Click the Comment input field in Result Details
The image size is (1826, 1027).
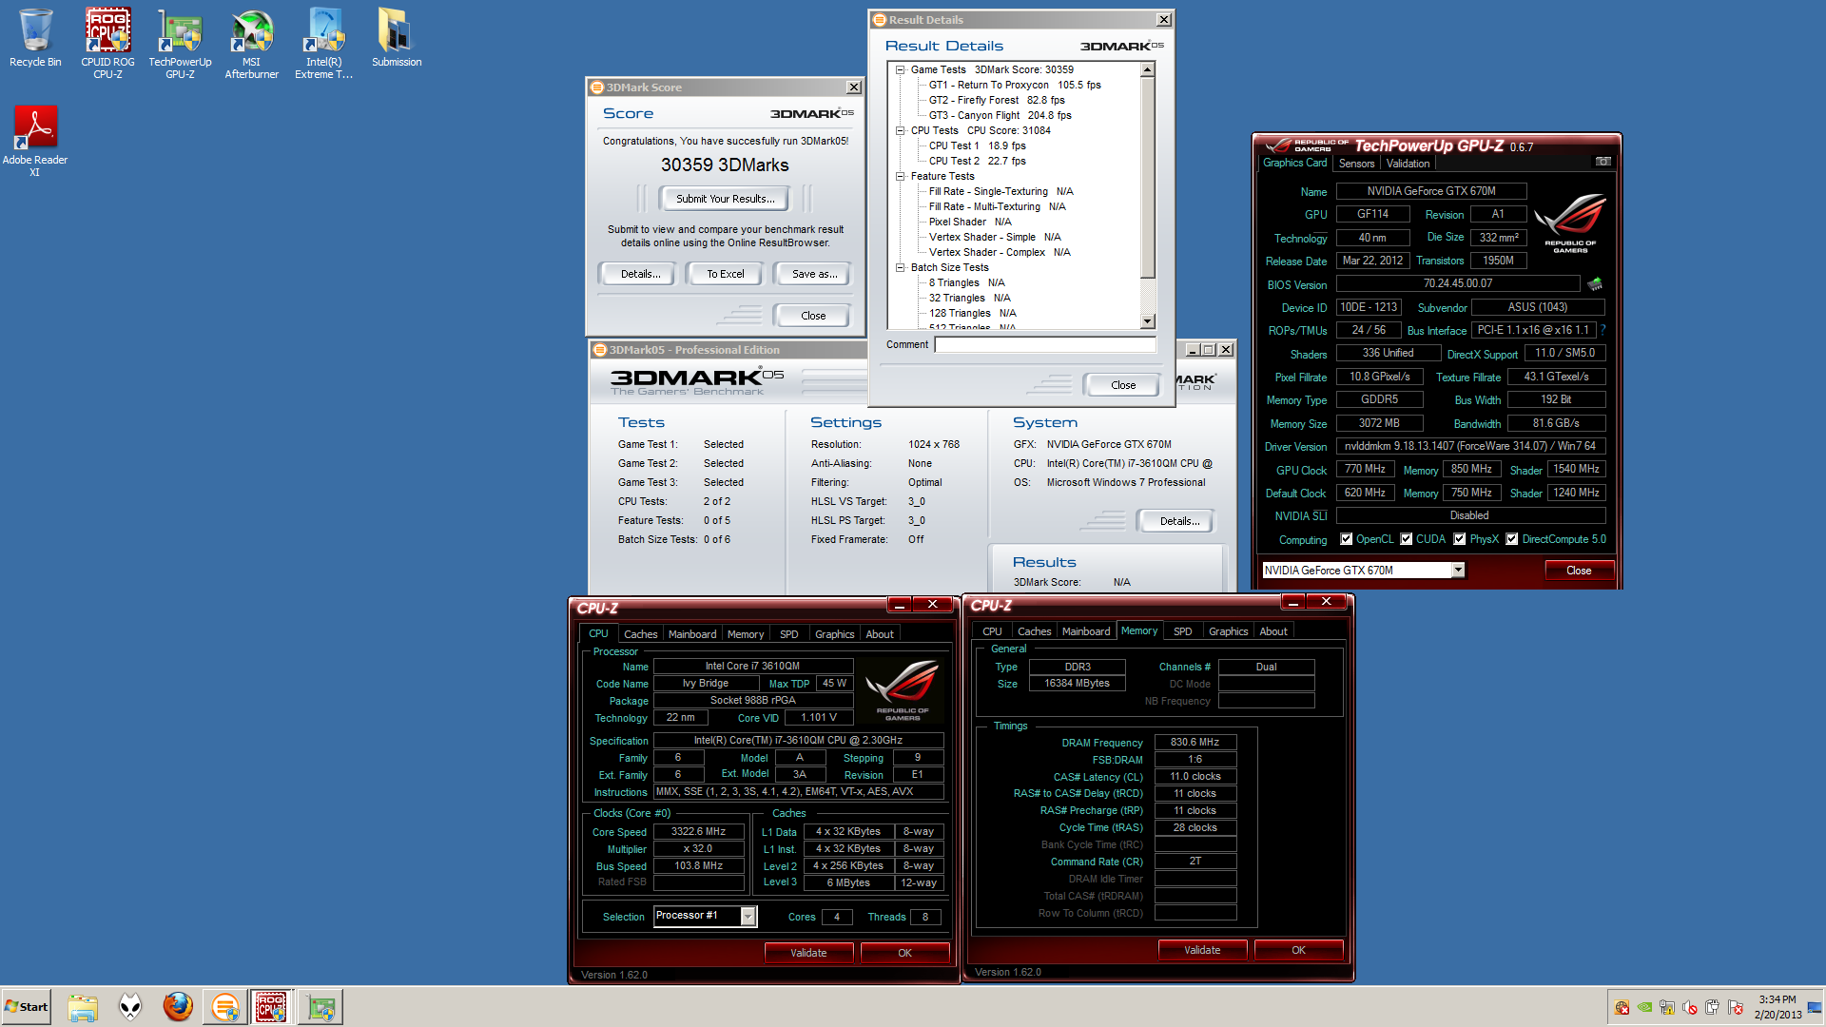tap(1045, 345)
